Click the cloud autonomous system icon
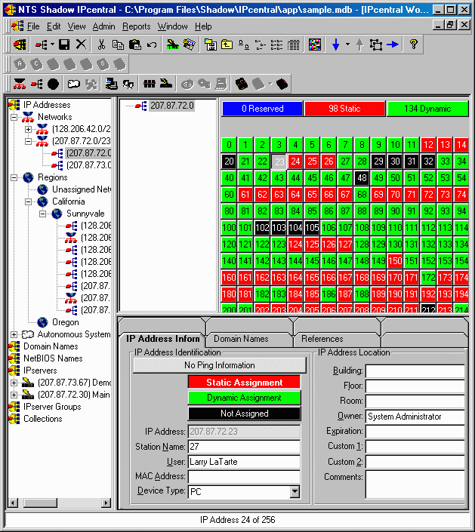This screenshot has height=532, width=475. [74, 84]
